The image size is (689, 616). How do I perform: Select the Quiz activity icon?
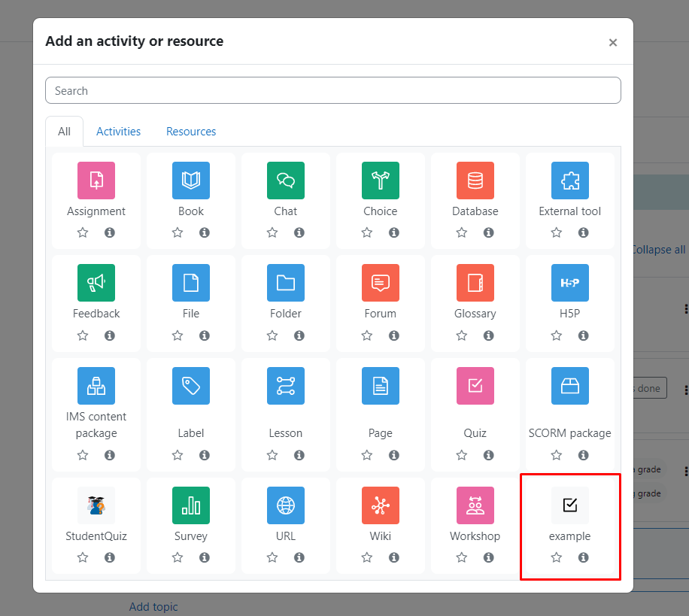click(x=475, y=386)
